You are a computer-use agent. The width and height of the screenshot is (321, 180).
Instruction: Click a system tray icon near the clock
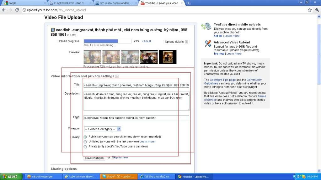(x=304, y=177)
